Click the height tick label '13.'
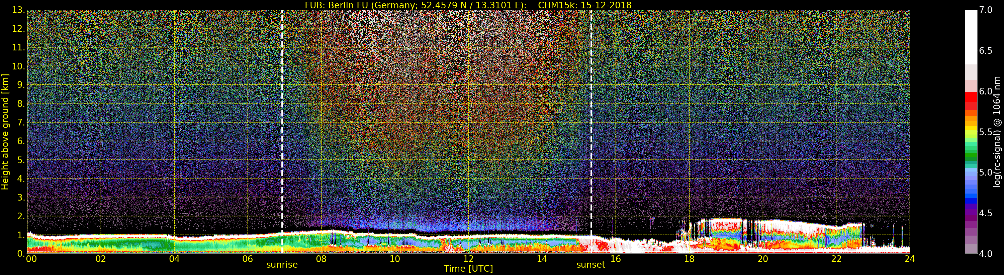This screenshot has width=1004, height=275. pos(18,10)
